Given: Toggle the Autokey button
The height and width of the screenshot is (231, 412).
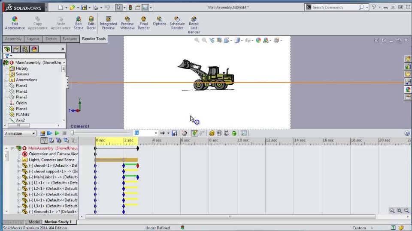Looking at the screenshot, I should point(194,133).
